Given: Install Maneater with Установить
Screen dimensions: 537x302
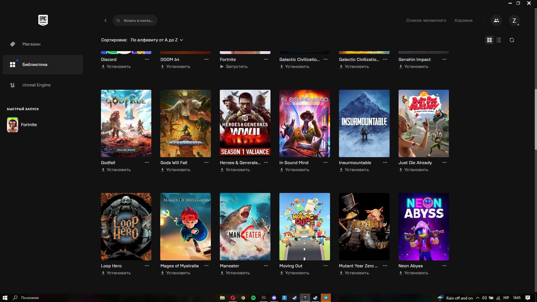Looking at the screenshot, I should pyautogui.click(x=235, y=273).
